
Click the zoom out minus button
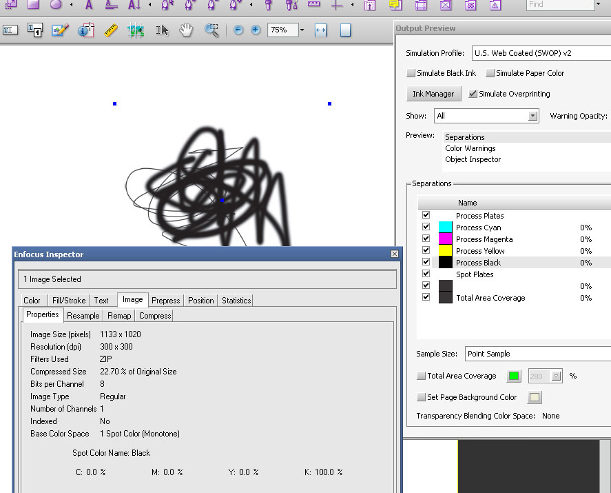point(238,30)
